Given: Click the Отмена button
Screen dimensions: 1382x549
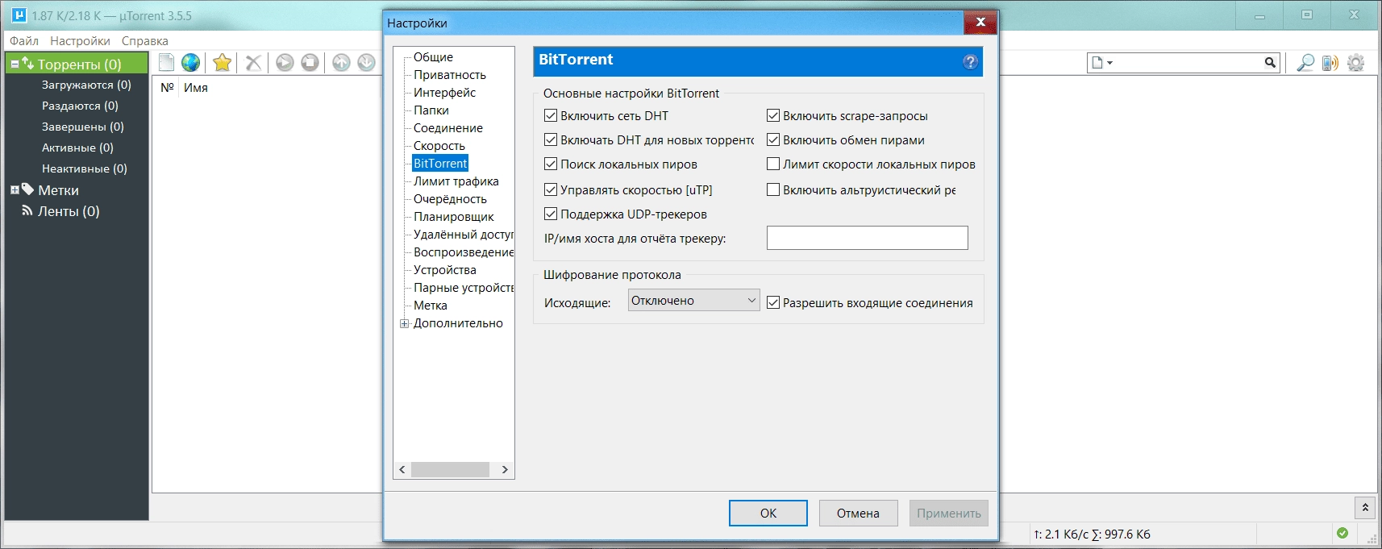Looking at the screenshot, I should click(858, 513).
